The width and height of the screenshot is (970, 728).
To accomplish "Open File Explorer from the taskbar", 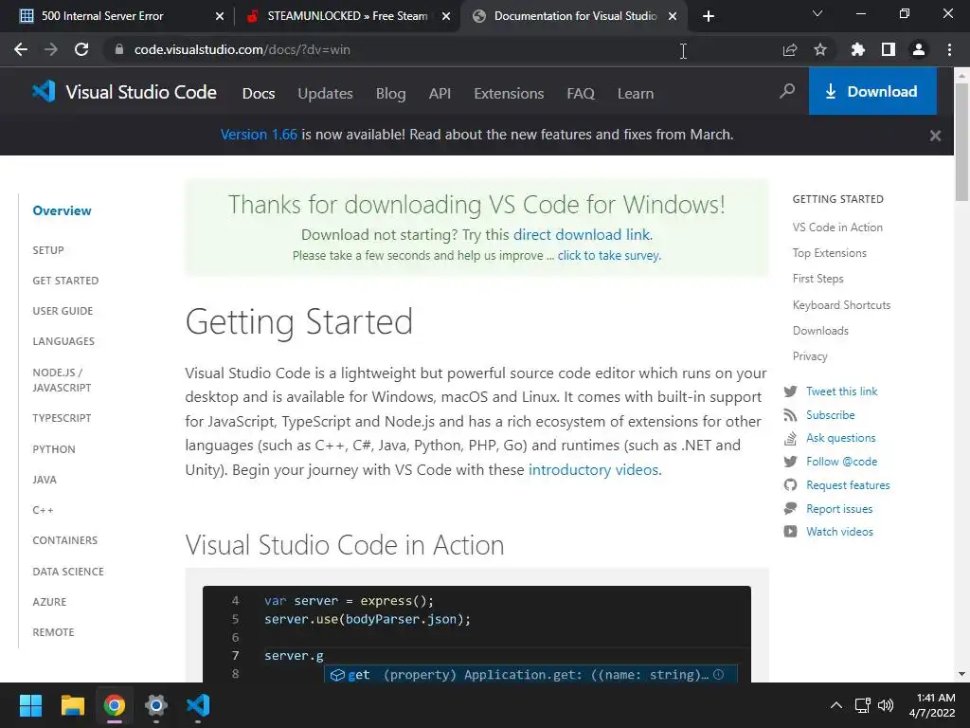I will click(72, 705).
